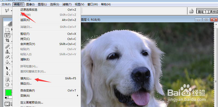The image size is (218, 107).
Task: Select the Notes tool
Action: [7, 79]
